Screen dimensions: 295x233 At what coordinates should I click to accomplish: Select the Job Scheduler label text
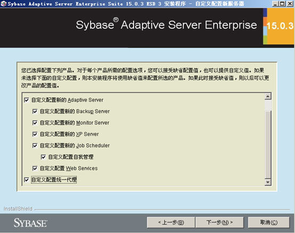click(75, 146)
